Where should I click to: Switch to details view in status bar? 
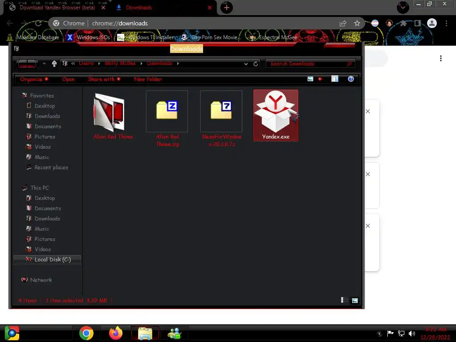click(344, 300)
